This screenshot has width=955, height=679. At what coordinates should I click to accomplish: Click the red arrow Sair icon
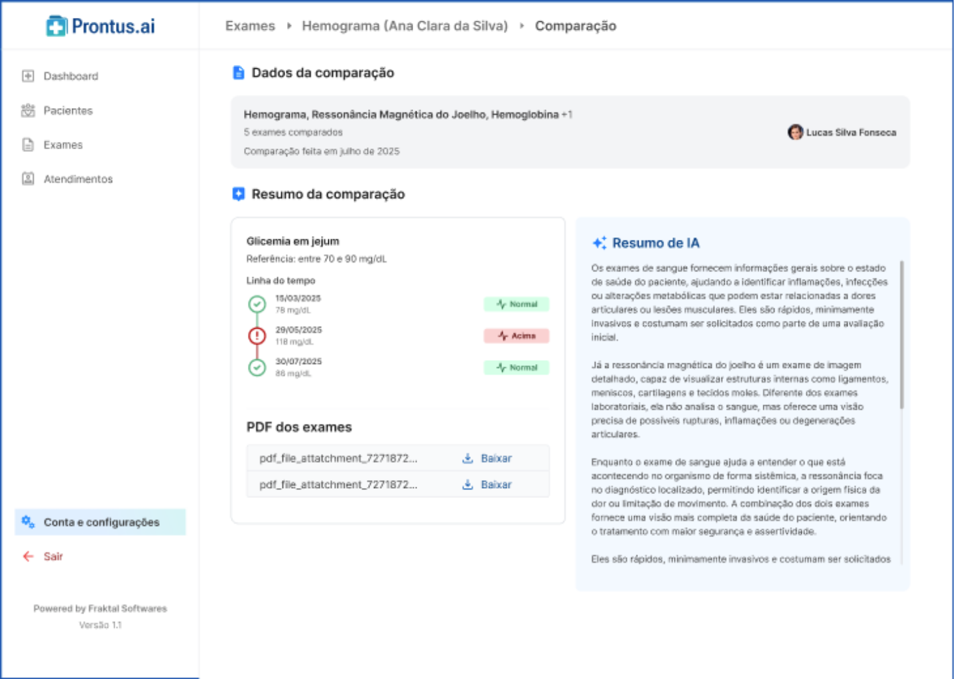[x=28, y=556]
